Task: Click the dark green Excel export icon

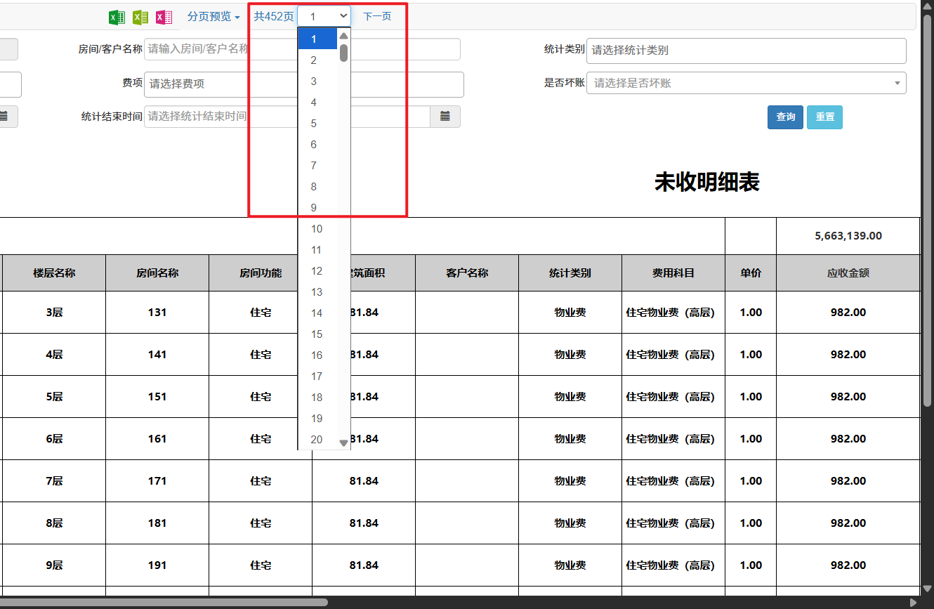Action: pos(117,17)
